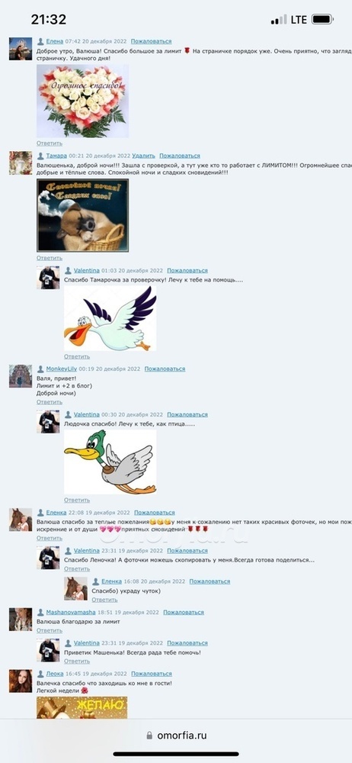Click the user icon beside Леока
The height and width of the screenshot is (763, 352).
pos(41,674)
